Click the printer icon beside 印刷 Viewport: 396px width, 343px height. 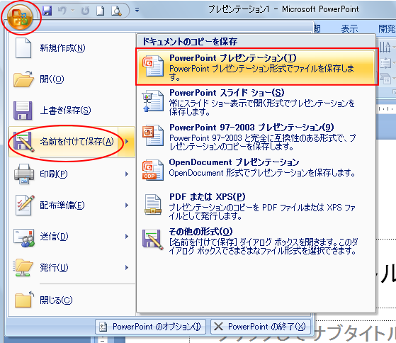[x=24, y=174]
